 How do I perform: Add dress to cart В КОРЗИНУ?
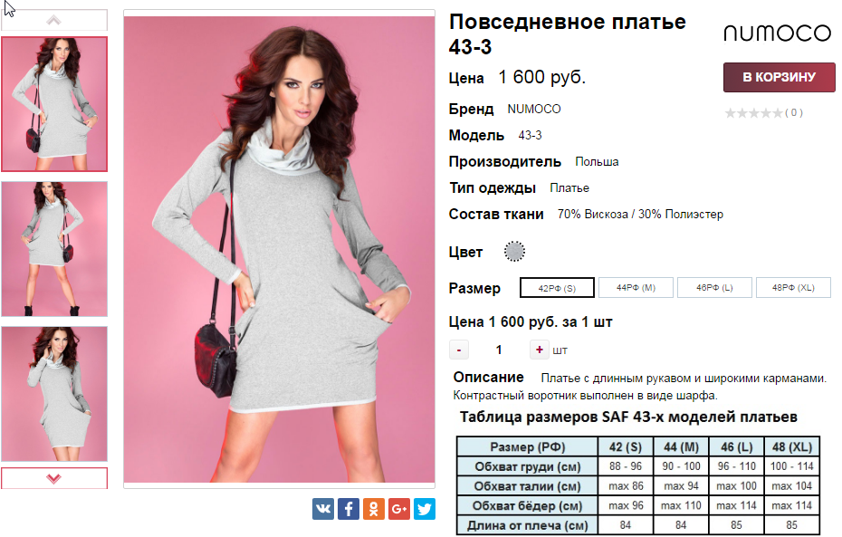click(x=780, y=77)
